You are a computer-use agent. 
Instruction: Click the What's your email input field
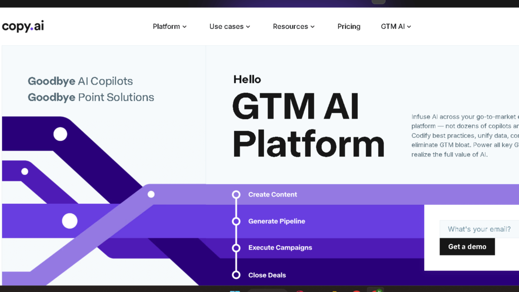[478, 229]
